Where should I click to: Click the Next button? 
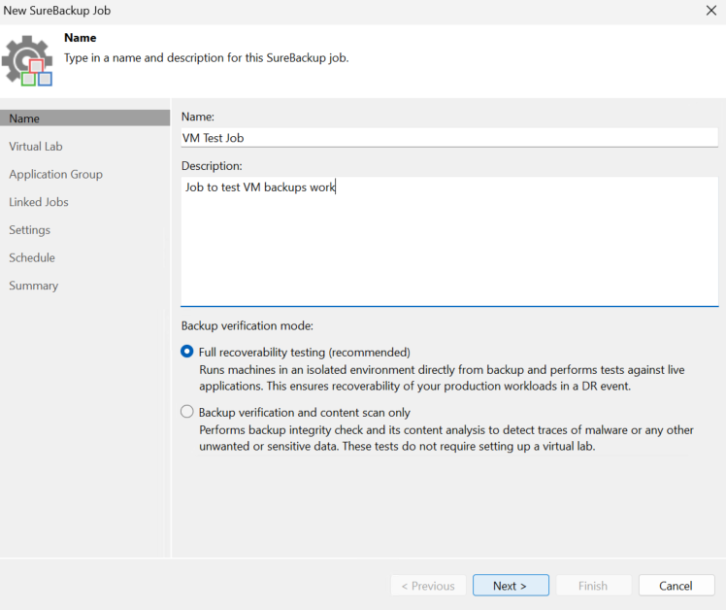[511, 586]
